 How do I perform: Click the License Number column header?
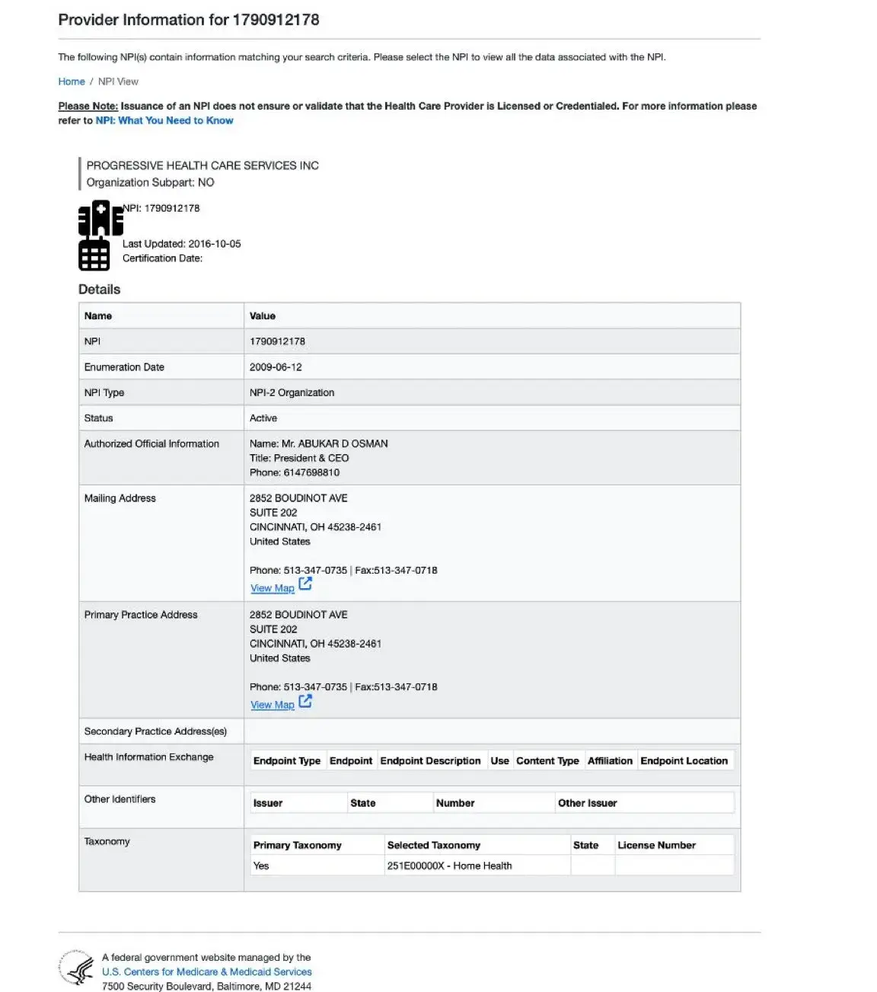(656, 845)
